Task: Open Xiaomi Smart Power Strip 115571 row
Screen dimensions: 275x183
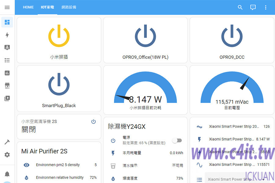Action: click(232, 165)
